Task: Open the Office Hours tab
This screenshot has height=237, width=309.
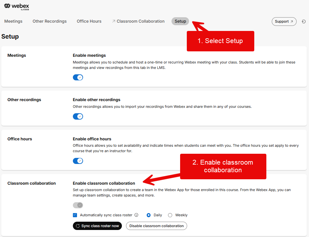Action: [x=89, y=21]
